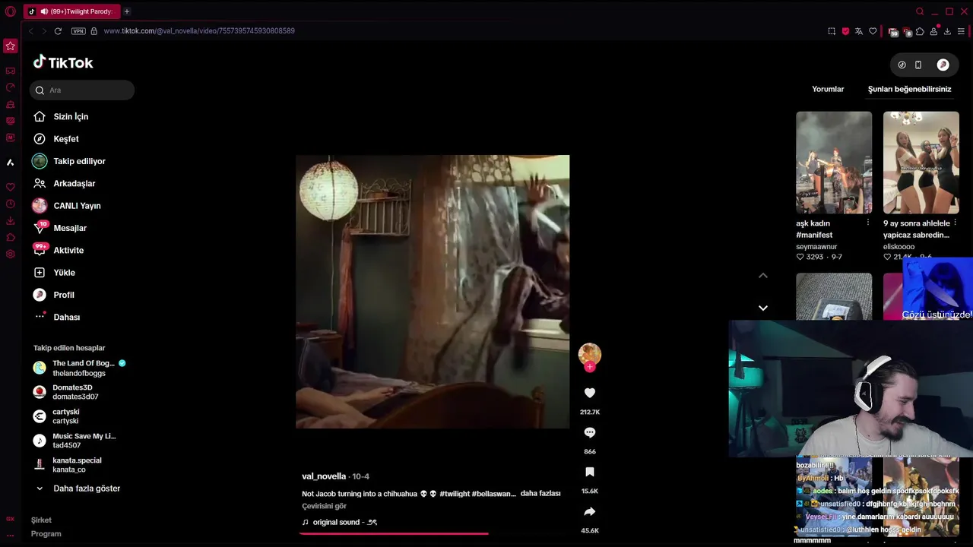This screenshot has height=547, width=973.
Task: Open a new browser tab with plus
Action: point(127,11)
